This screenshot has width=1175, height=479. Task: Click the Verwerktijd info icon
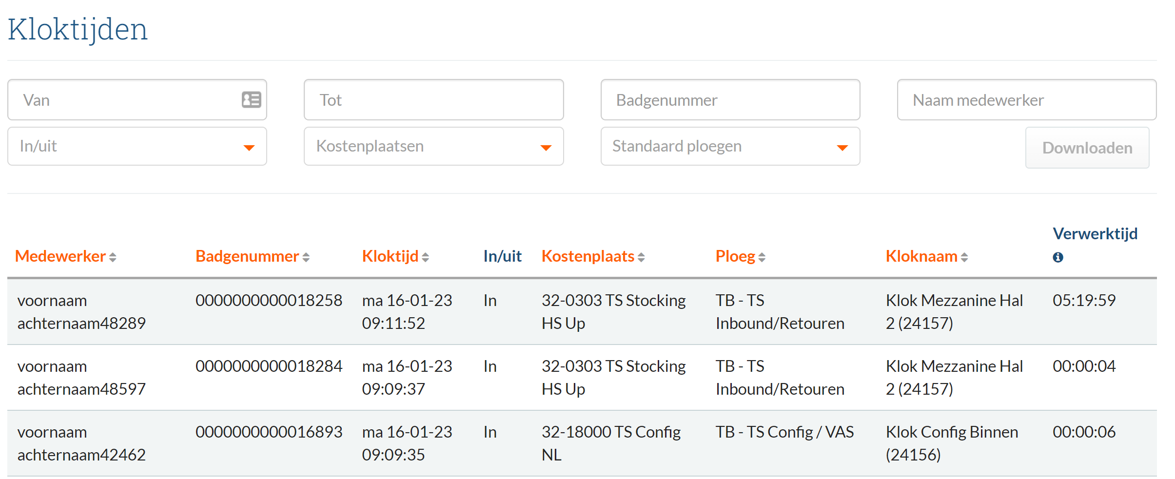1057,257
